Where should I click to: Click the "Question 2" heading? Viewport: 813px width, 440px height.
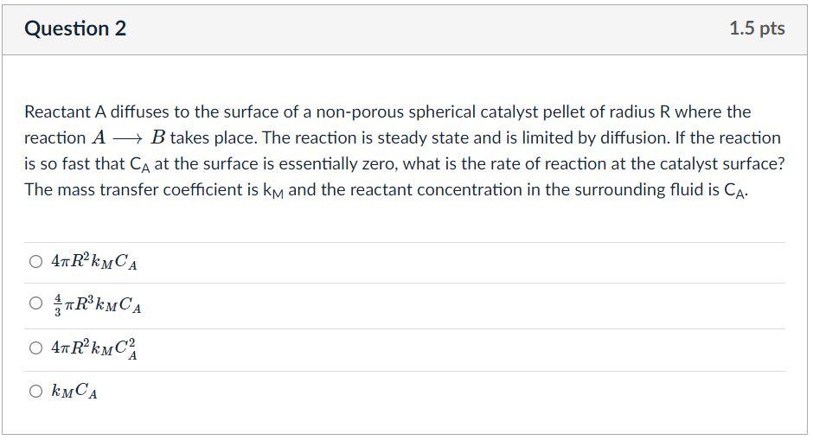75,29
